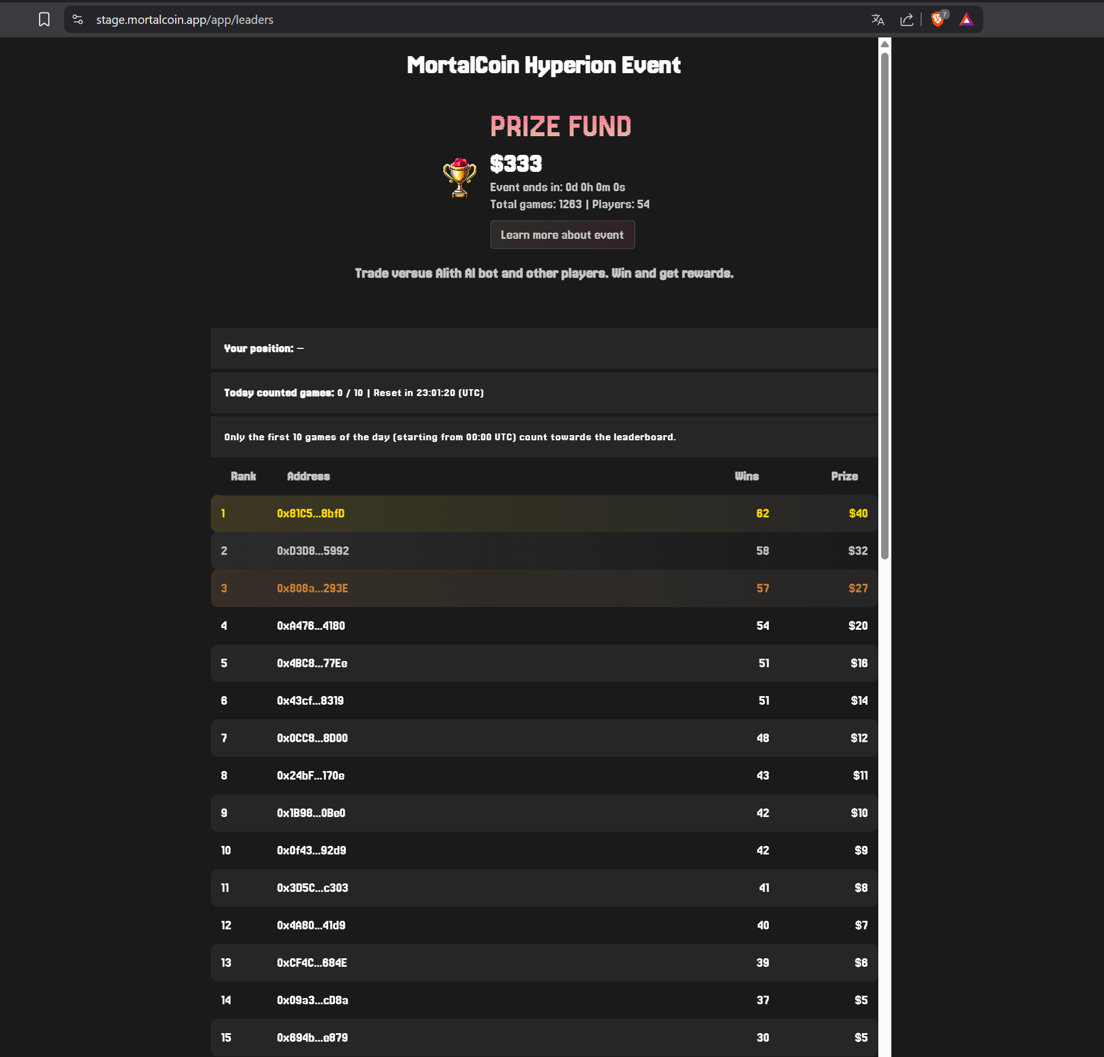
Task: Click the Address column header
Action: [308, 477]
